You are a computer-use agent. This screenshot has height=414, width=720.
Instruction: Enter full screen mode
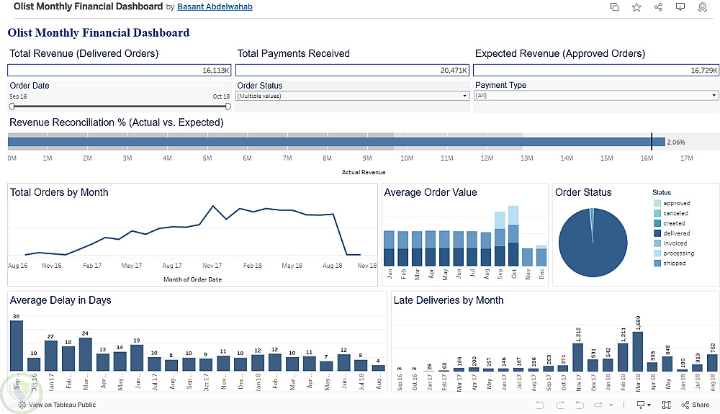point(667,405)
